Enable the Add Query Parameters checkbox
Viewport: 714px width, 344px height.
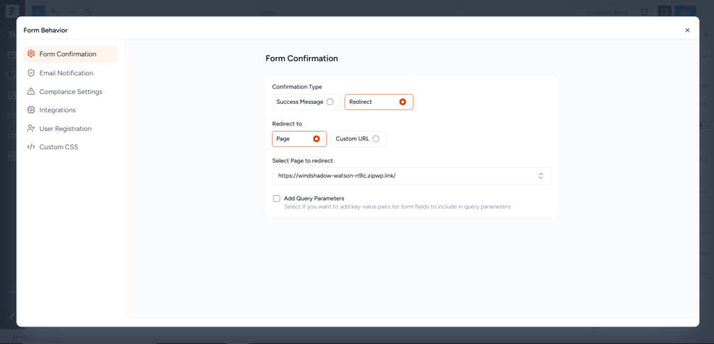(277, 198)
